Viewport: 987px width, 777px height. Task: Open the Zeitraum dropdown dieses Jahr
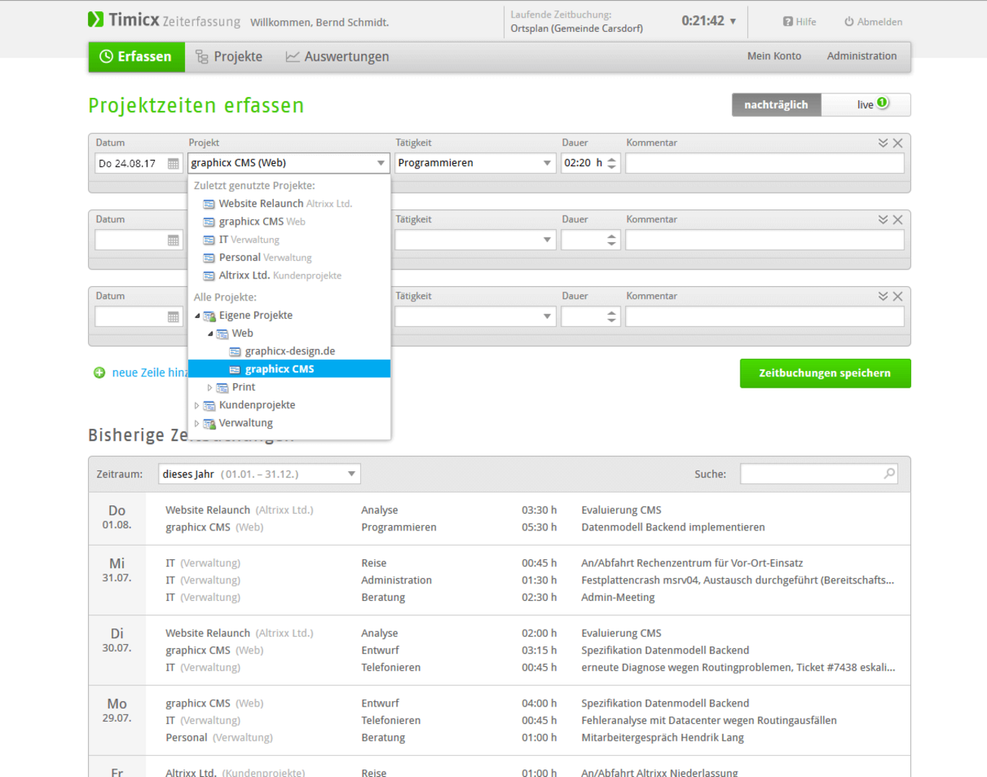tap(351, 474)
